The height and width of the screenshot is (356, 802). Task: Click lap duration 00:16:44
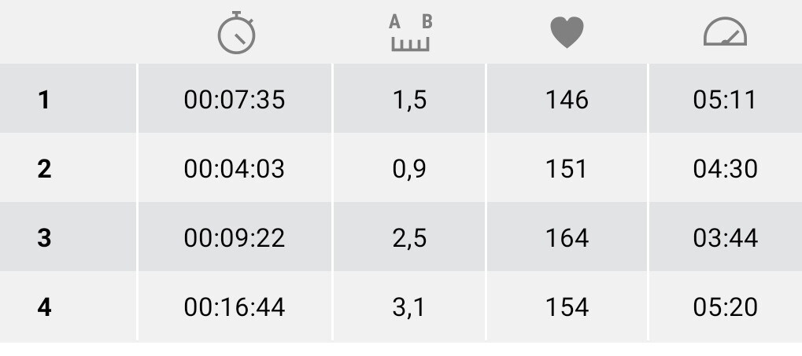(x=235, y=306)
